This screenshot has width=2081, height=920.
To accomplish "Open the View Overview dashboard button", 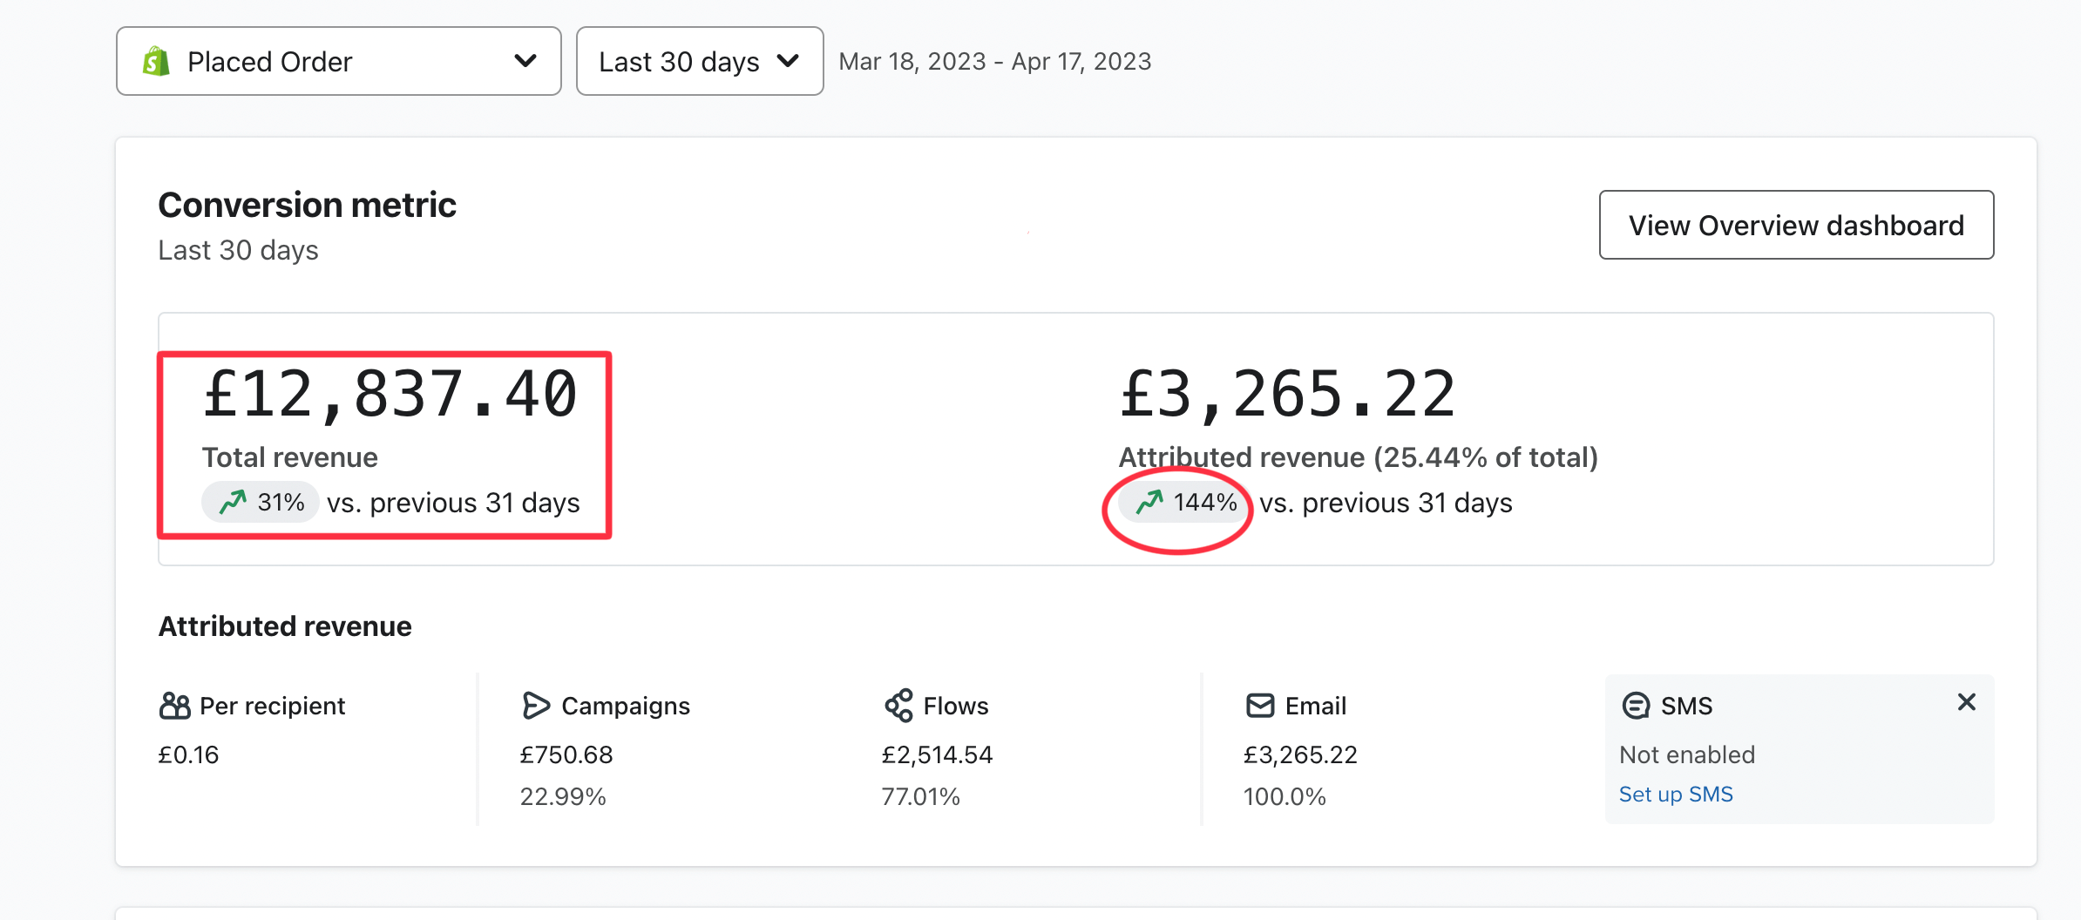I will (1796, 226).
